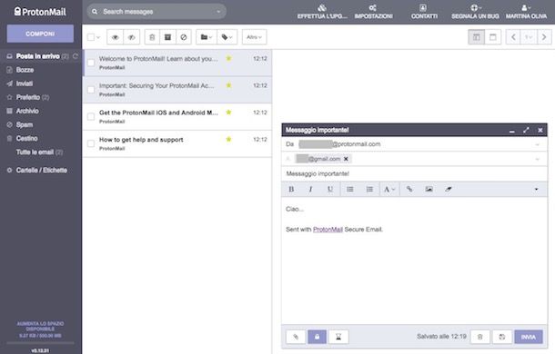Image resolution: width=555 pixels, height=354 pixels.
Task: Mark as read with the eye icon
Action: pos(115,37)
